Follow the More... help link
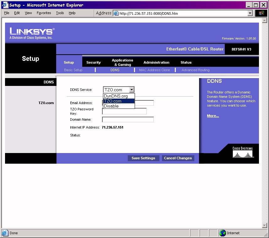The image size is (269, 238). (213, 116)
